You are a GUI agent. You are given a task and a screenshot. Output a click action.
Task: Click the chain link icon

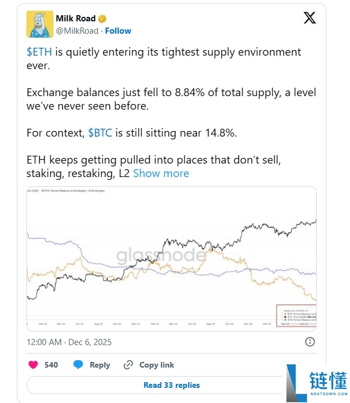(x=128, y=365)
